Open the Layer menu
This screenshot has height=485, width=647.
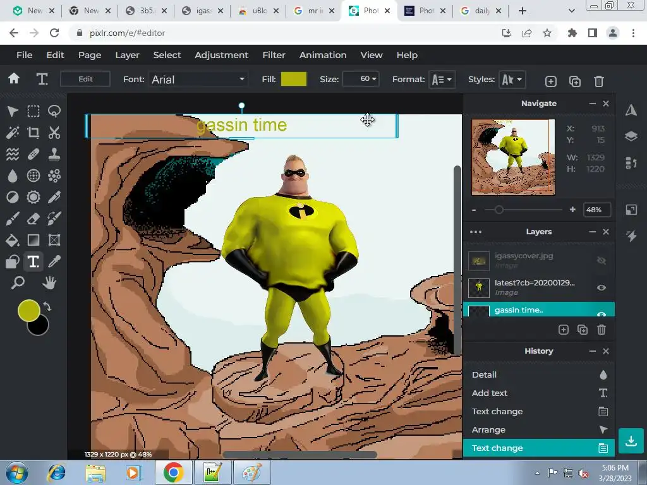pos(127,55)
